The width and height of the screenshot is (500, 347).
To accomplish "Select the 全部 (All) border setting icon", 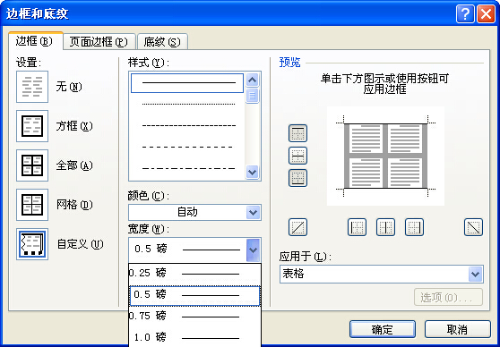I will pyautogui.click(x=32, y=165).
